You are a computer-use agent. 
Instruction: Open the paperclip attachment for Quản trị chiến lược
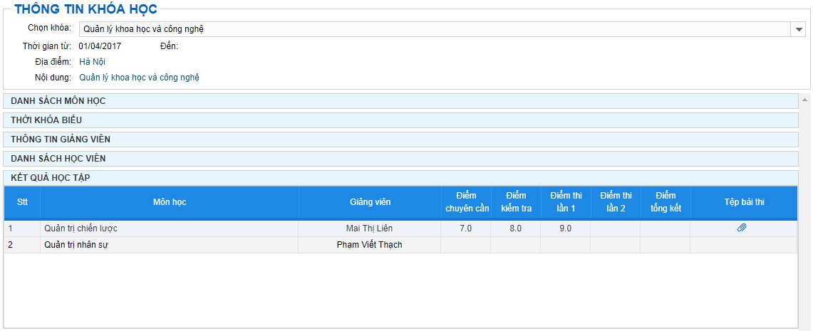(742, 228)
